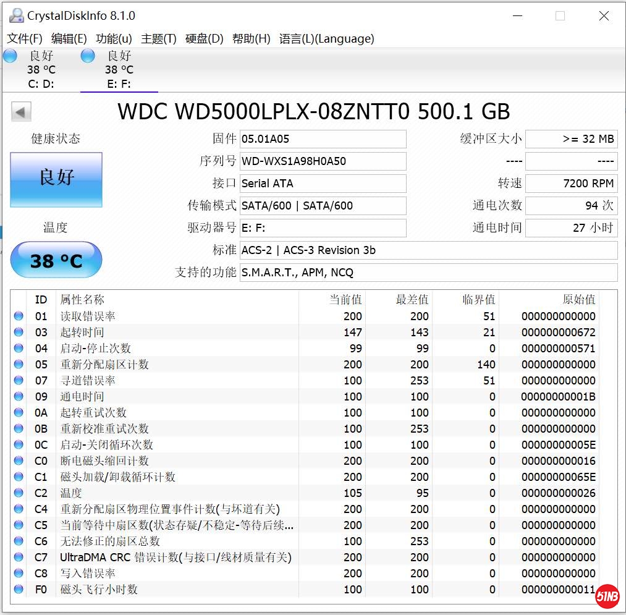
Task: Select the 固件 firmware version field
Action: tap(323, 138)
